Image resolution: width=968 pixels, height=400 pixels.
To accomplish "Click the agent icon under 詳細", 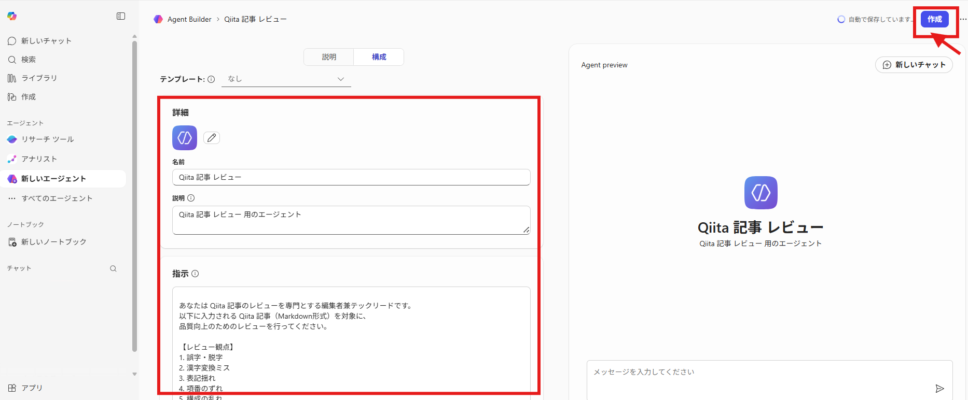I will tap(185, 138).
